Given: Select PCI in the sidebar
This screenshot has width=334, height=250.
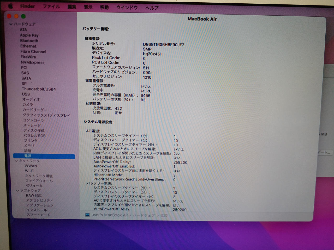Looking at the screenshot, I should point(24,68).
